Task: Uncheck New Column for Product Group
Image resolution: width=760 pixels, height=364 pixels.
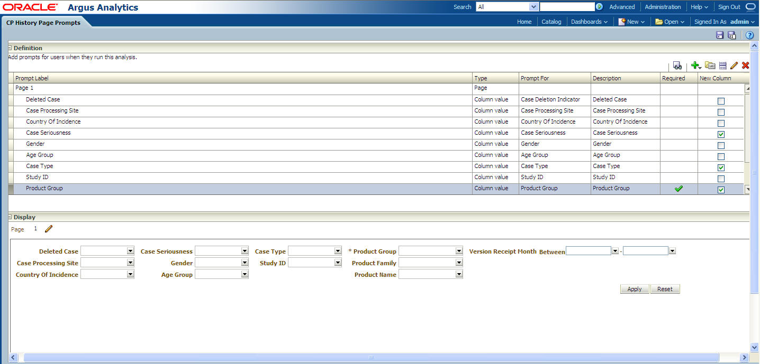Action: (721, 190)
